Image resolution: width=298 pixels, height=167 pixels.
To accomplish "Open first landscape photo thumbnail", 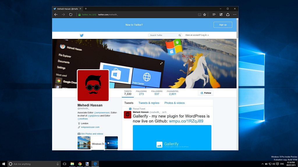I will pos(84,143).
